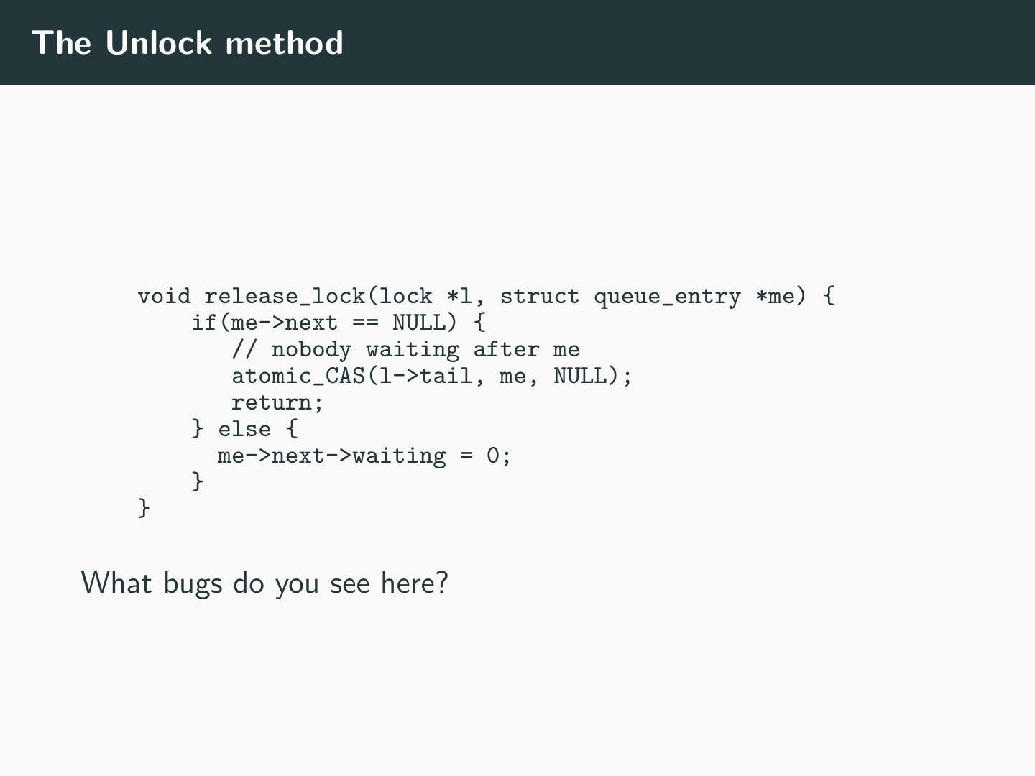The width and height of the screenshot is (1035, 776).
Task: Click the comment "// nobody waiting after me"
Action: 405,350
